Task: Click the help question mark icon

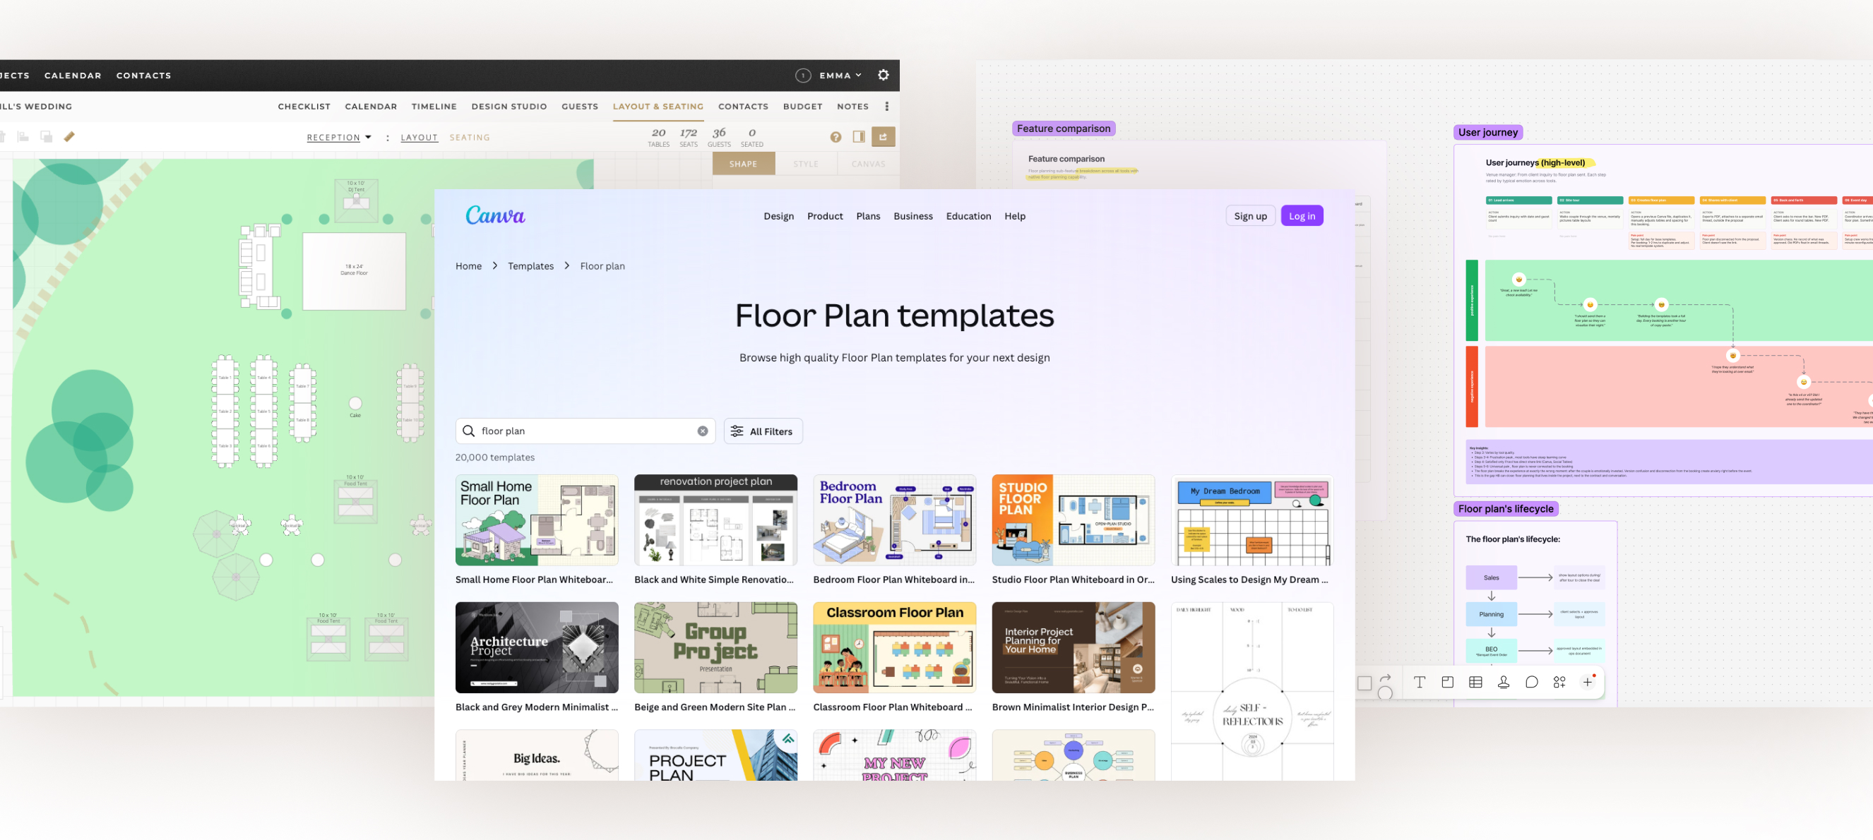Action: pos(836,138)
